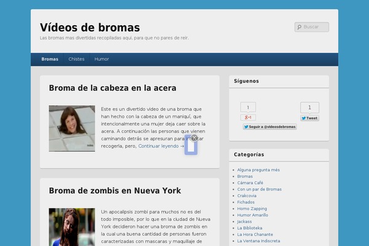This screenshot has height=246, width=369.
Task: Open category Crakcovia
Action: [x=247, y=196]
